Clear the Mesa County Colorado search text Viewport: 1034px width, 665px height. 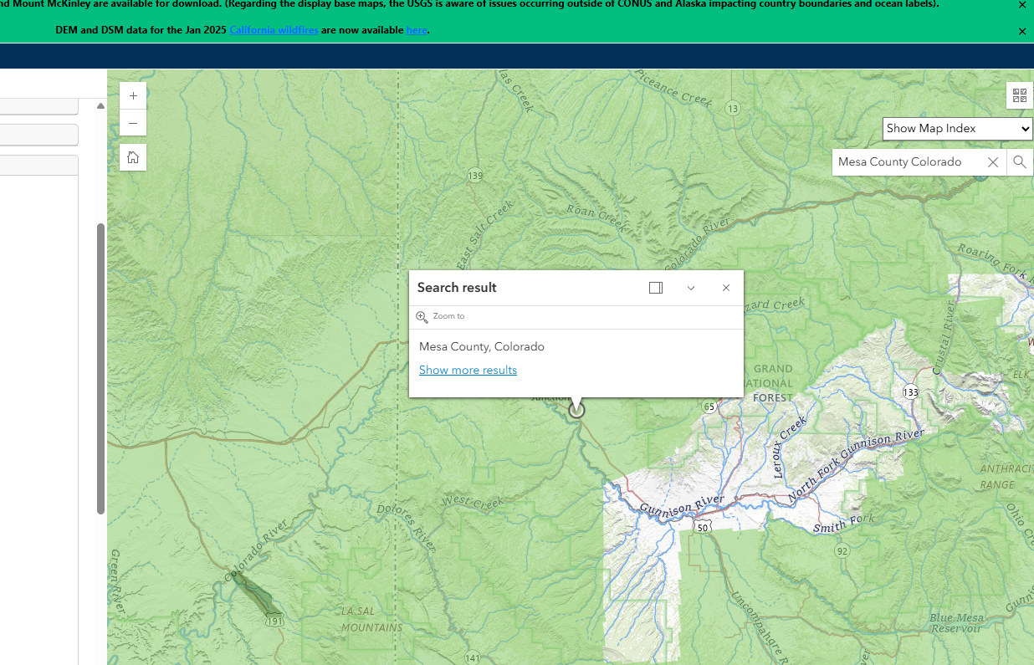[992, 162]
